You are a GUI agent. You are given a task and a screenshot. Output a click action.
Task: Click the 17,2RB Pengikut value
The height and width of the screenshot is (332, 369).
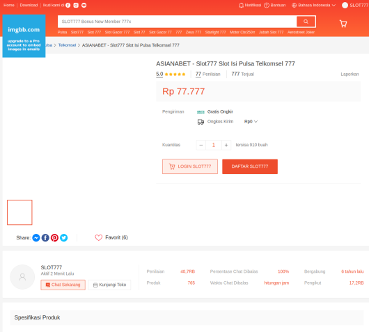(x=356, y=283)
